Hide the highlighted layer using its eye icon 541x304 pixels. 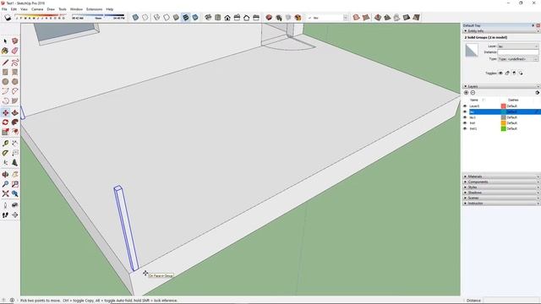coord(465,111)
